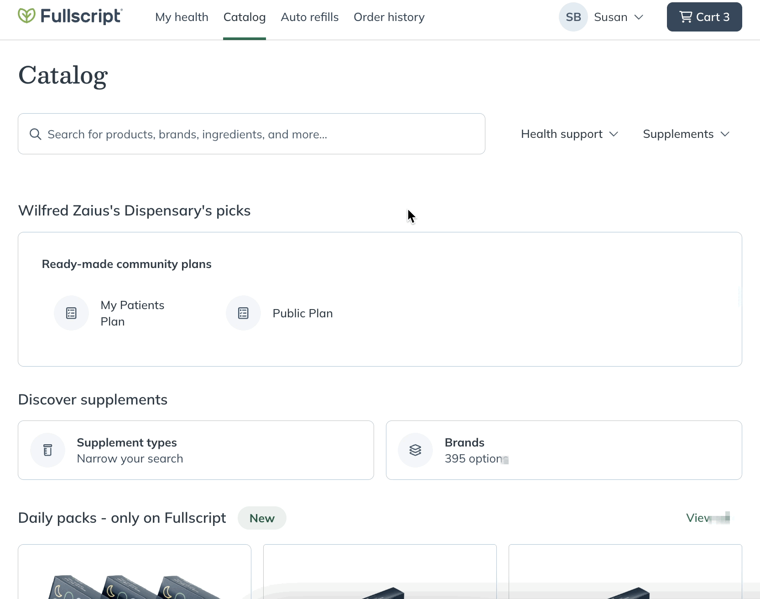Image resolution: width=760 pixels, height=599 pixels.
Task: Click the Catalog page heading
Action: 63,76
